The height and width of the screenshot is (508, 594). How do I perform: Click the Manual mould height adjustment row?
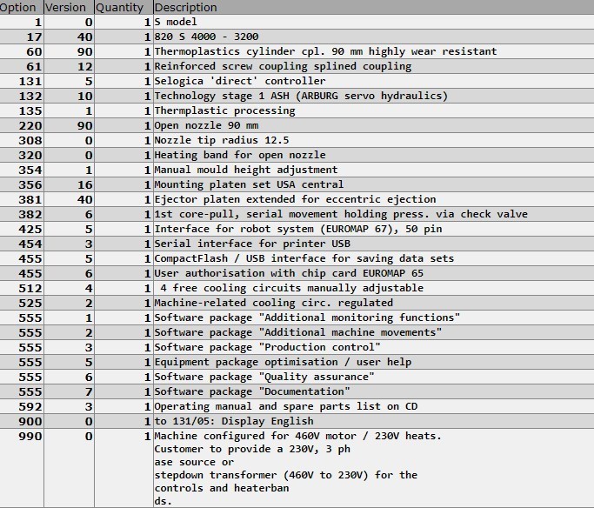tap(297, 170)
